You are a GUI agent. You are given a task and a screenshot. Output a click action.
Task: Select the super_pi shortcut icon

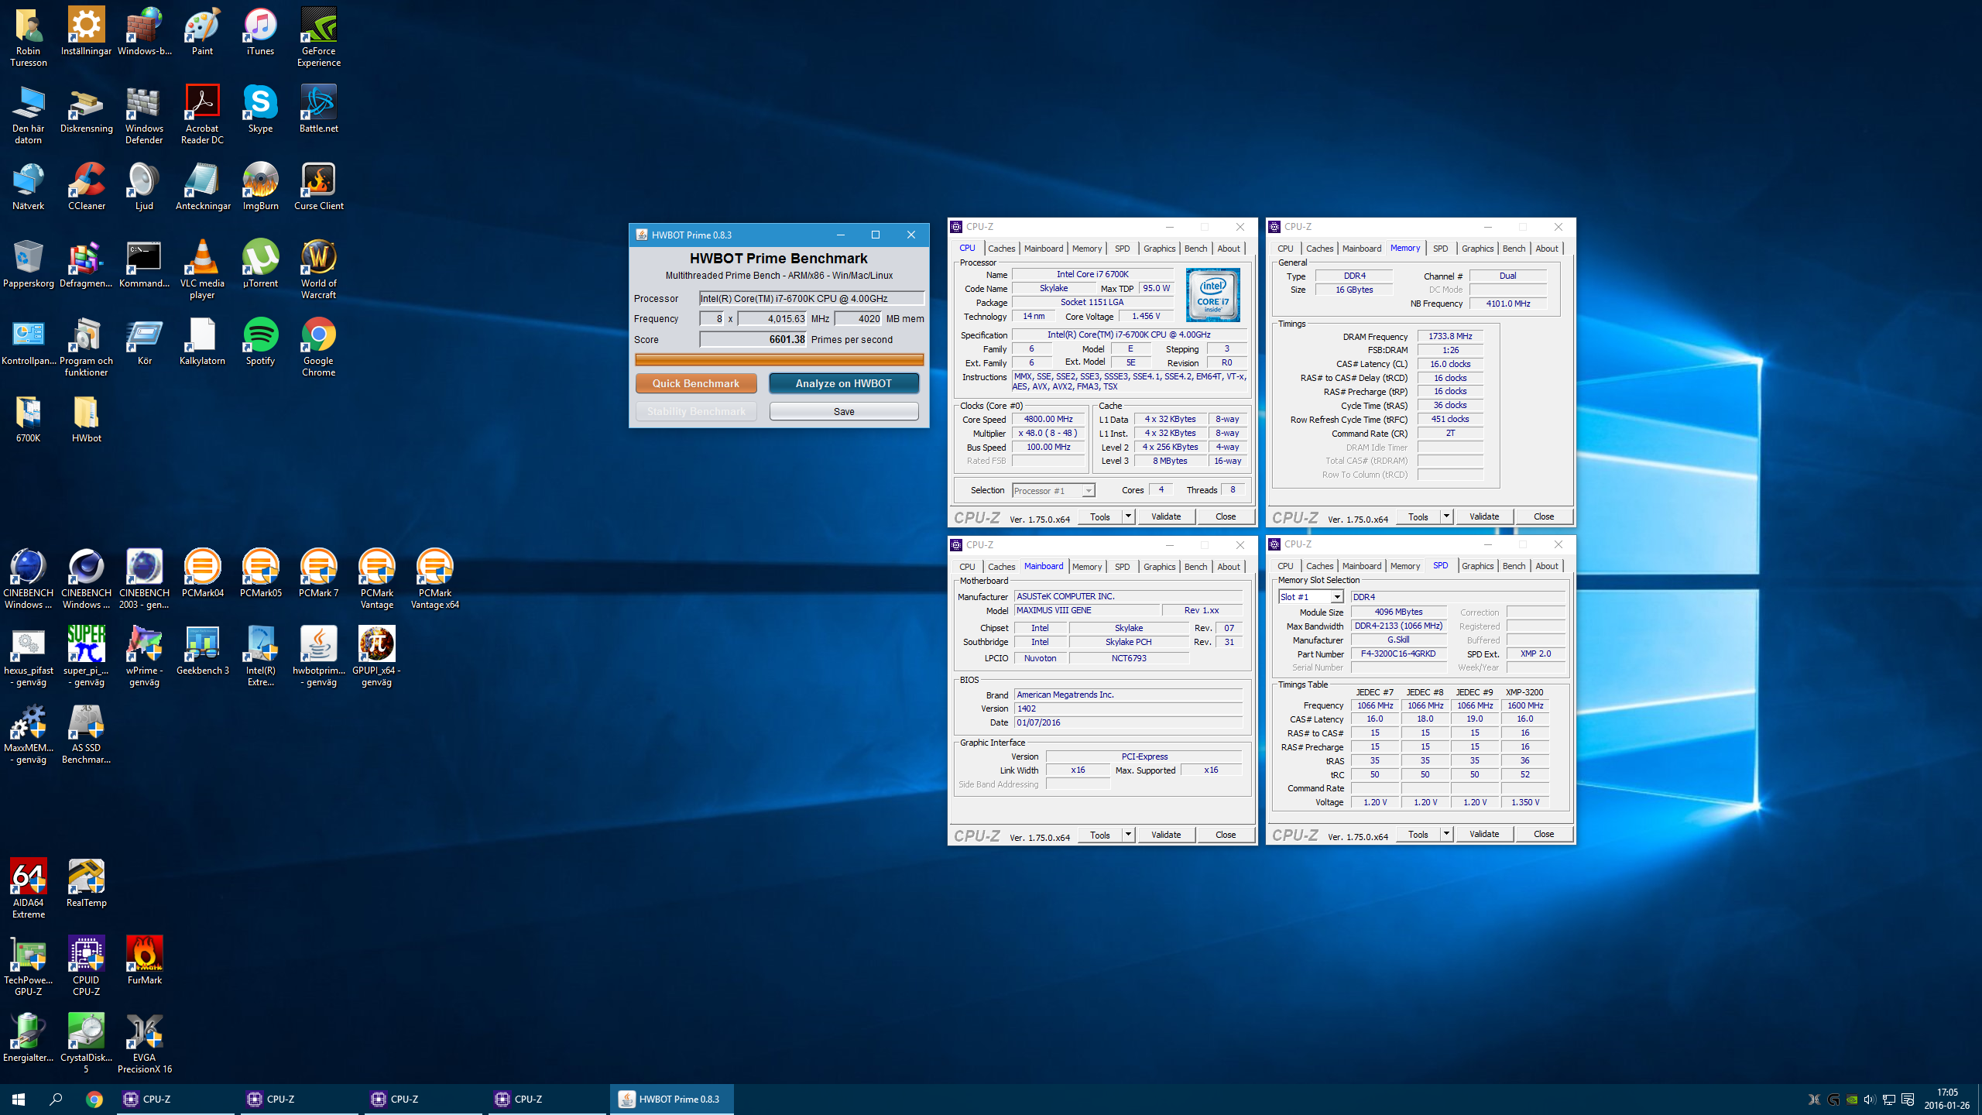[86, 656]
